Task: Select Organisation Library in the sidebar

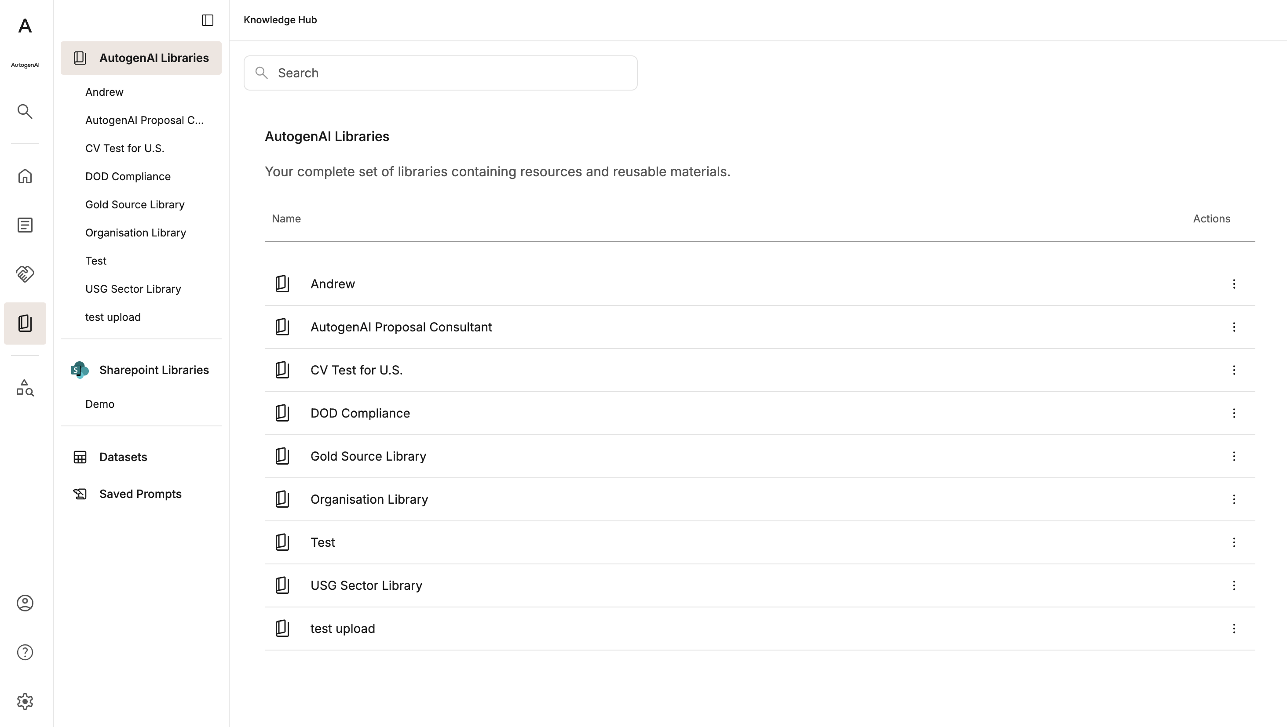Action: tap(135, 233)
